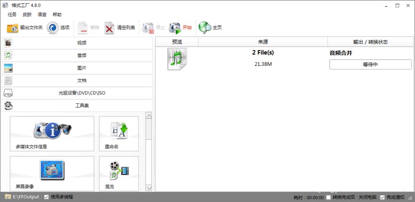The height and width of the screenshot is (202, 415).
Task: Maximize the 格式工厂 window
Action: (397, 5)
